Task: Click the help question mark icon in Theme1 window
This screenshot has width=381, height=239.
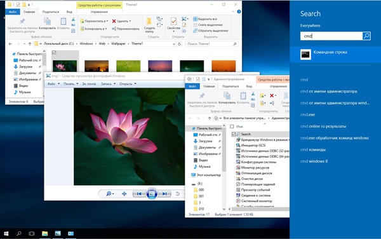Action: (x=239, y=11)
